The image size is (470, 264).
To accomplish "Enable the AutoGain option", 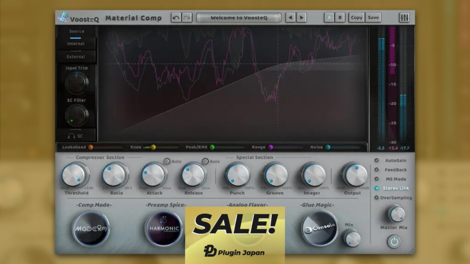I will coord(377,161).
